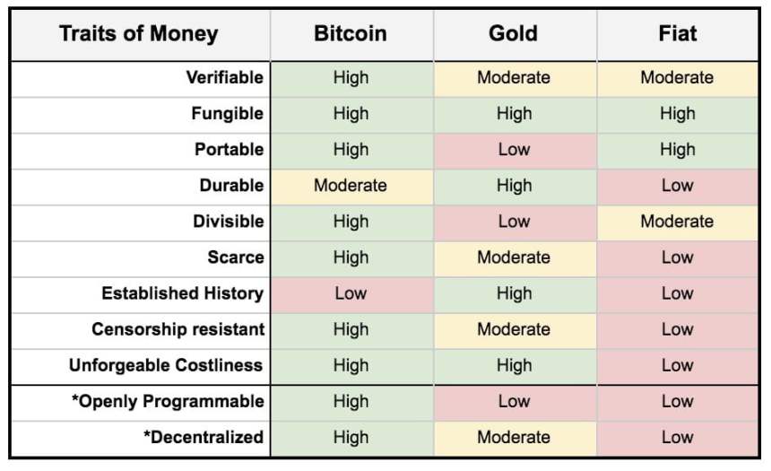The image size is (771, 471).
Task: Click the Established History row label
Action: click(182, 293)
